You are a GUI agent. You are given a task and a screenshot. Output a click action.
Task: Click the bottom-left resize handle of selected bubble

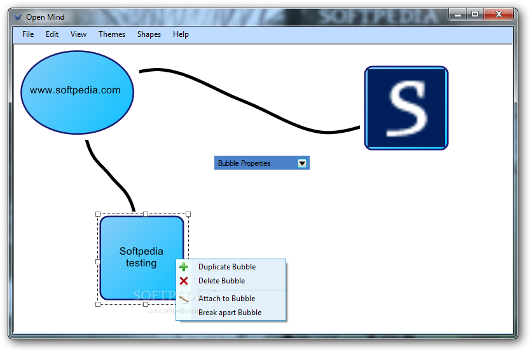tap(98, 304)
